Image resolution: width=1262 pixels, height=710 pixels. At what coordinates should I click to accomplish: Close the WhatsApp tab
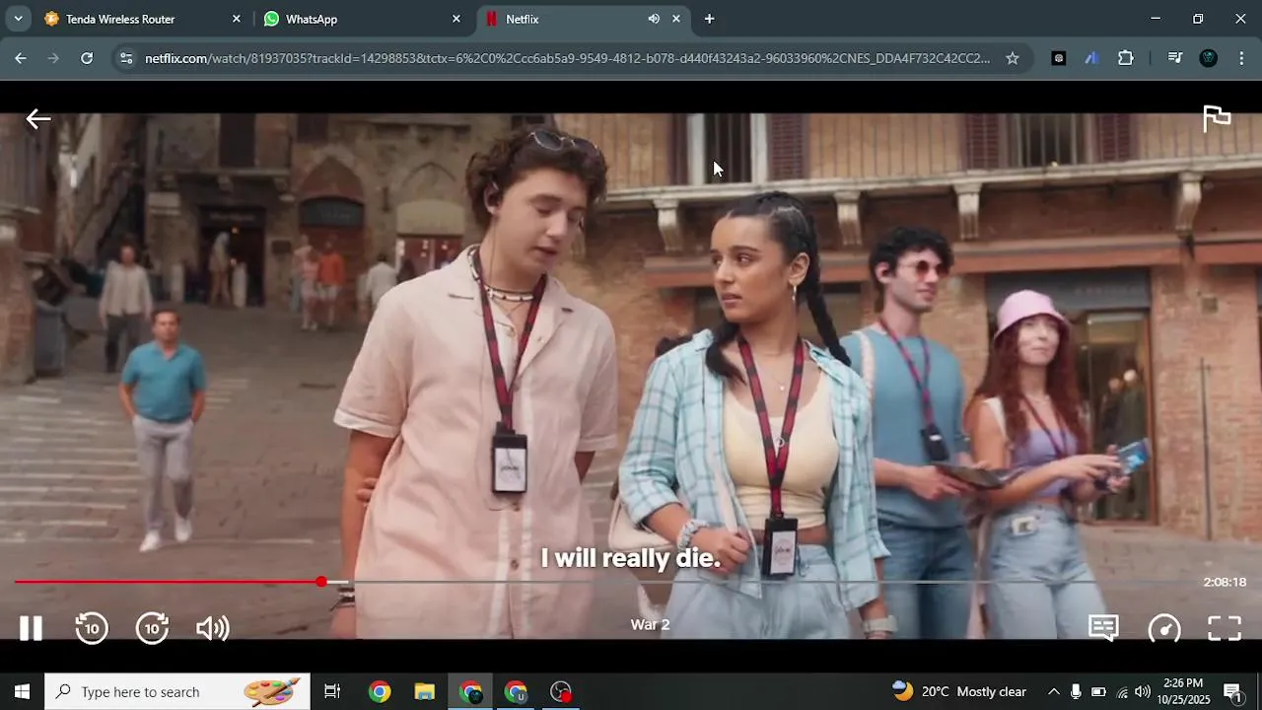point(456,19)
